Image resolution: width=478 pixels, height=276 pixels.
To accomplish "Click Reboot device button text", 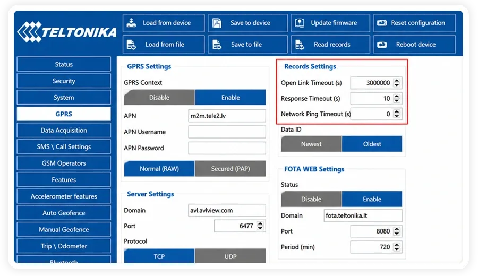I will point(416,45).
